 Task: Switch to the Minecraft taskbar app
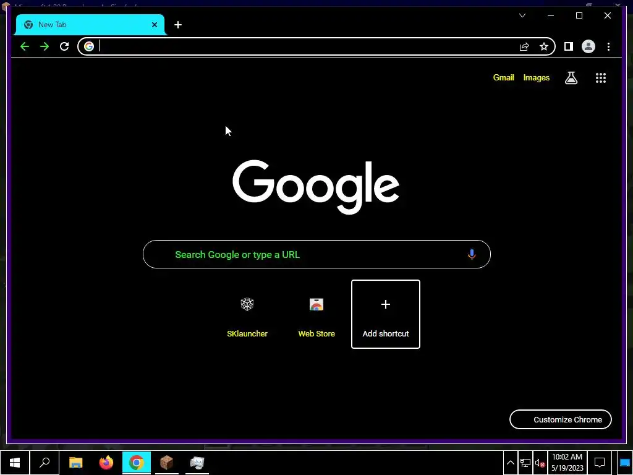[x=167, y=463]
